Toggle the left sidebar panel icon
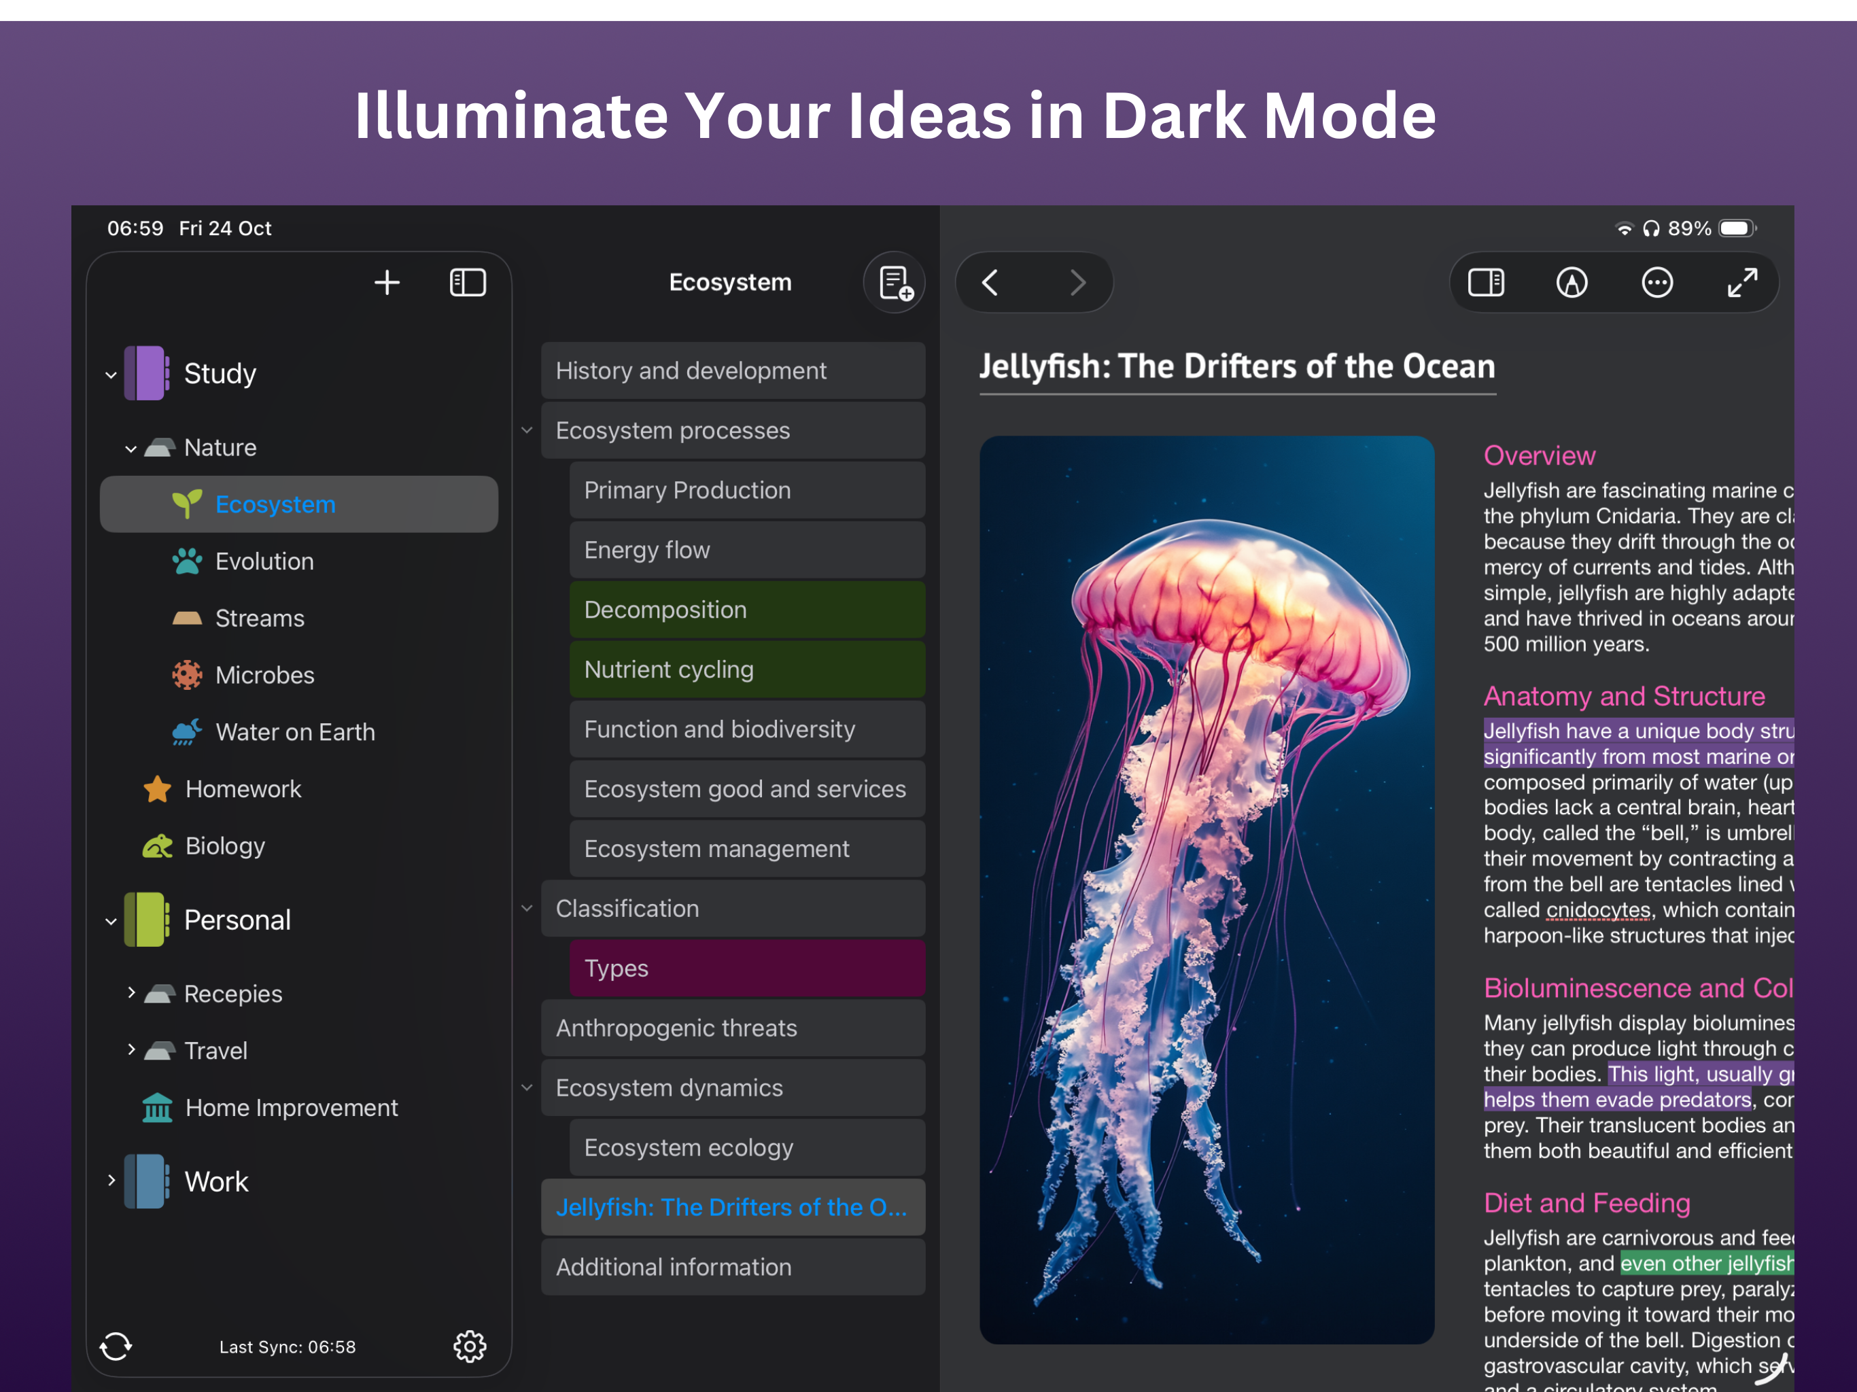Image resolution: width=1857 pixels, height=1392 pixels. [x=468, y=282]
